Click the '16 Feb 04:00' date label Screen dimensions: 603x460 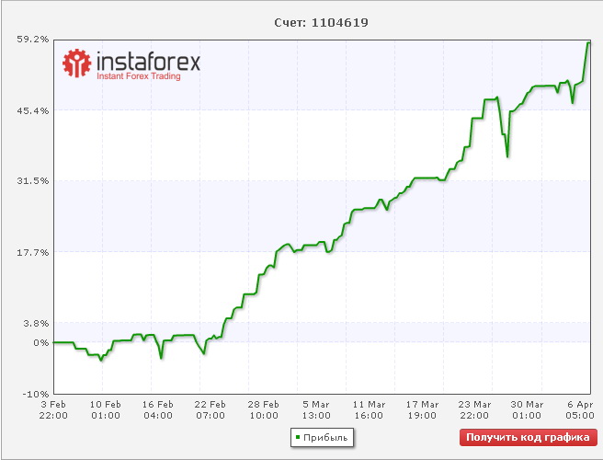click(x=158, y=410)
